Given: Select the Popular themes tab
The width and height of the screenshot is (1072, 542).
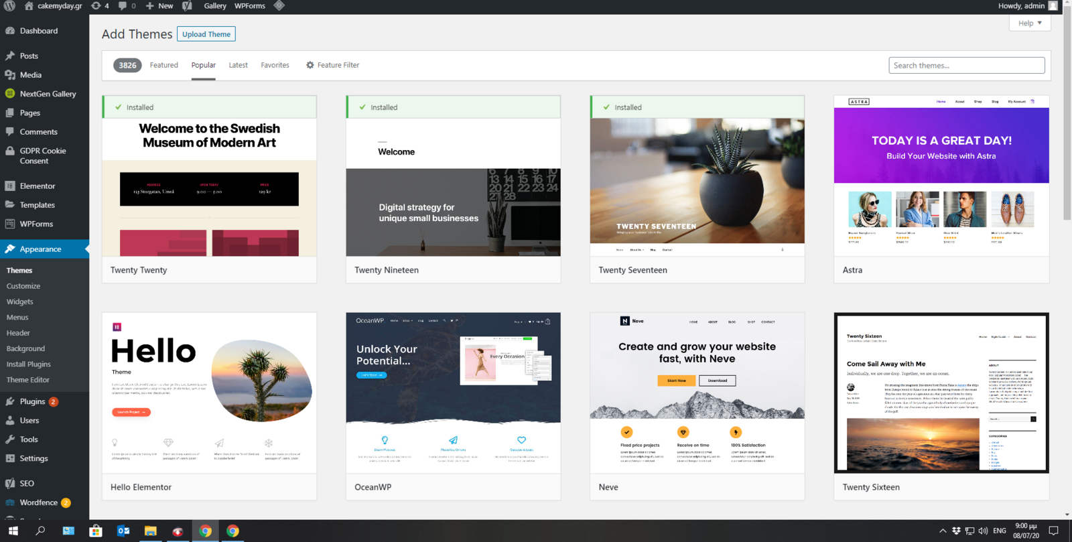Looking at the screenshot, I should 204,65.
